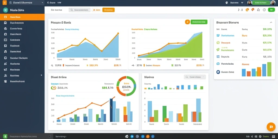Open the orange floating chat button at the bottom right

271,127
